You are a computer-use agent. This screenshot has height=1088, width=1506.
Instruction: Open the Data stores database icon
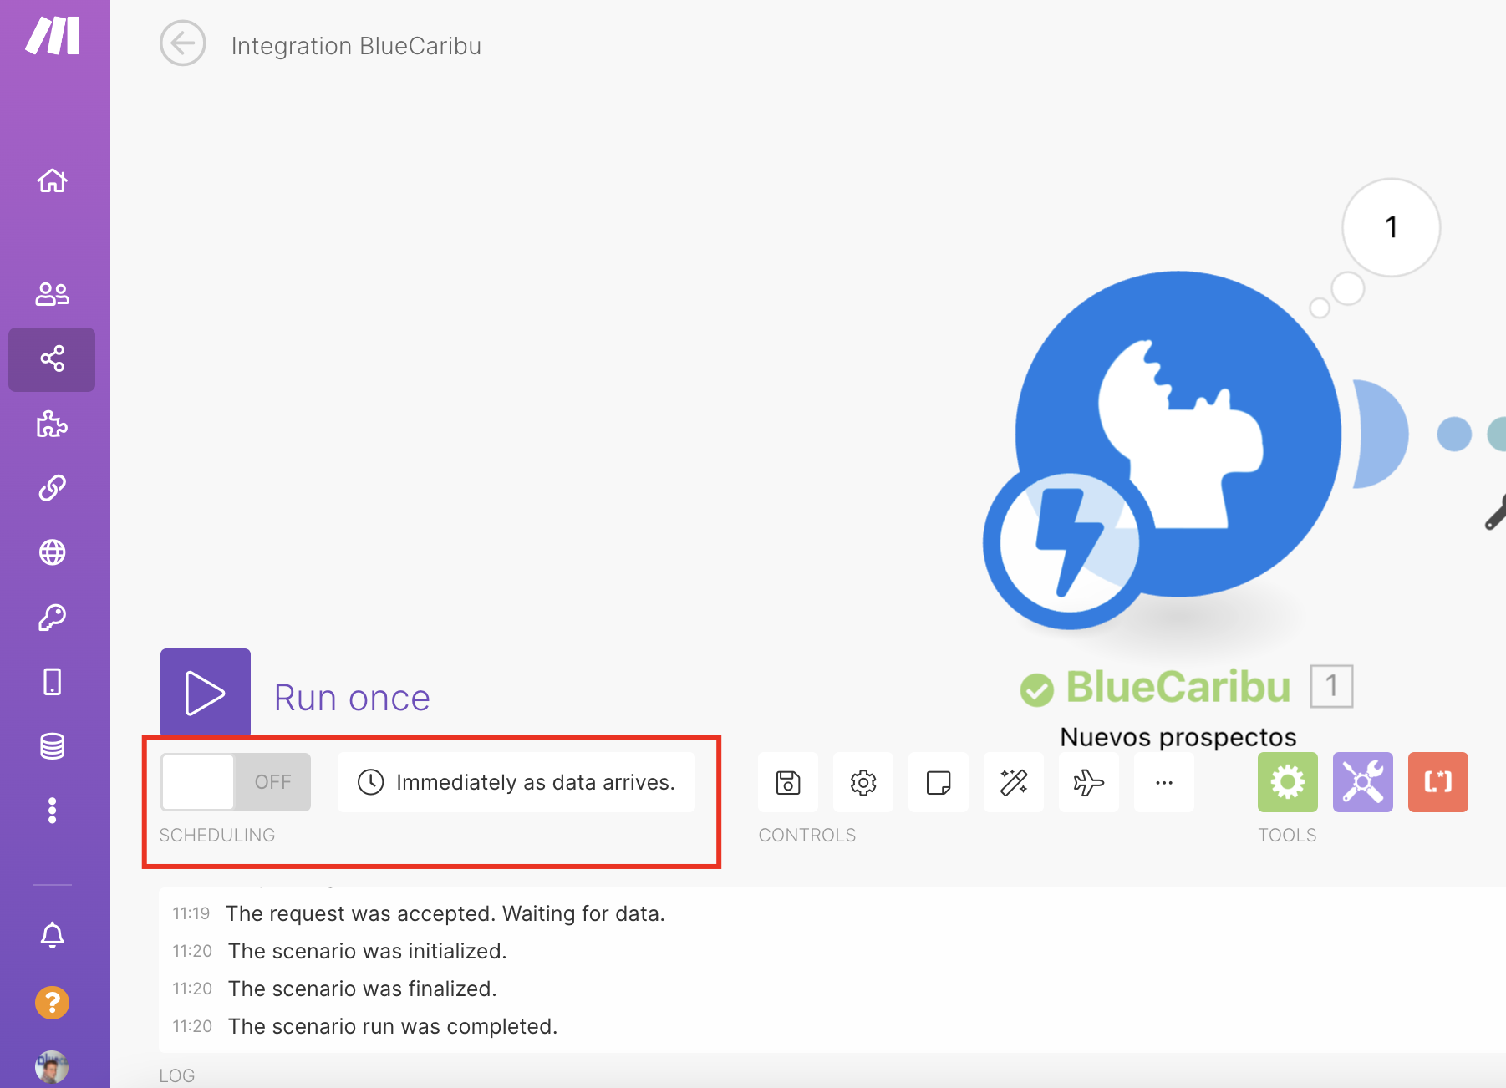pos(52,746)
